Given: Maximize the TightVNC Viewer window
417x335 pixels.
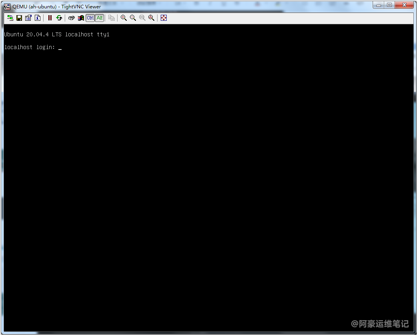Looking at the screenshot, I should point(389,5).
